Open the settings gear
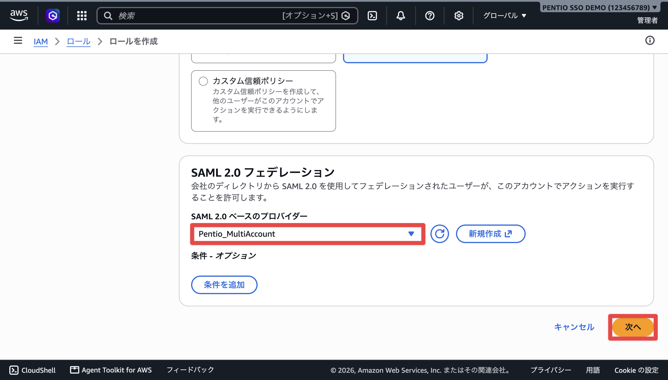This screenshot has height=380, width=668. point(459,16)
